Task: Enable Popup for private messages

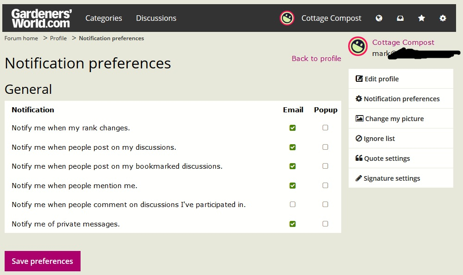Action: pyautogui.click(x=325, y=224)
